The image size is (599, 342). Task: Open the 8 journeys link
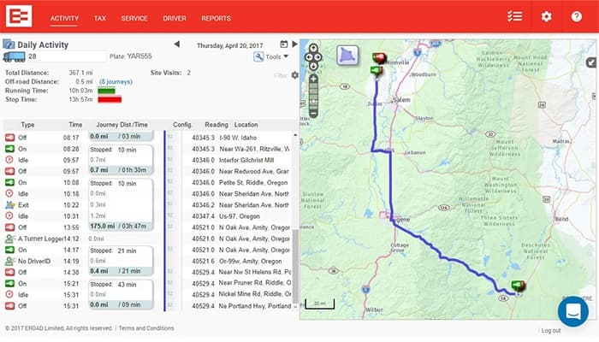tap(114, 81)
